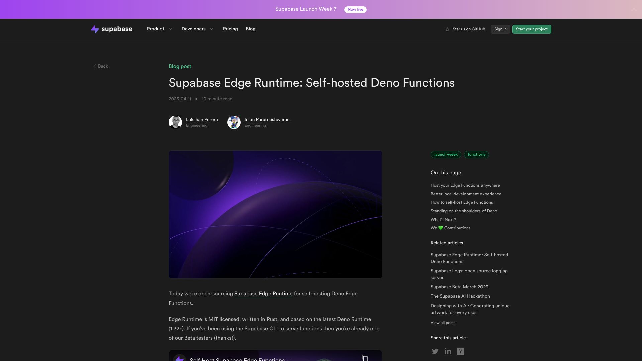Click Lakshan Perera's avatar

coord(175,122)
